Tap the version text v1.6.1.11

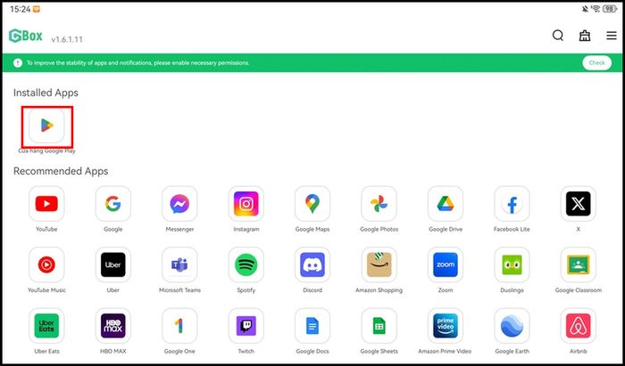pyautogui.click(x=67, y=39)
